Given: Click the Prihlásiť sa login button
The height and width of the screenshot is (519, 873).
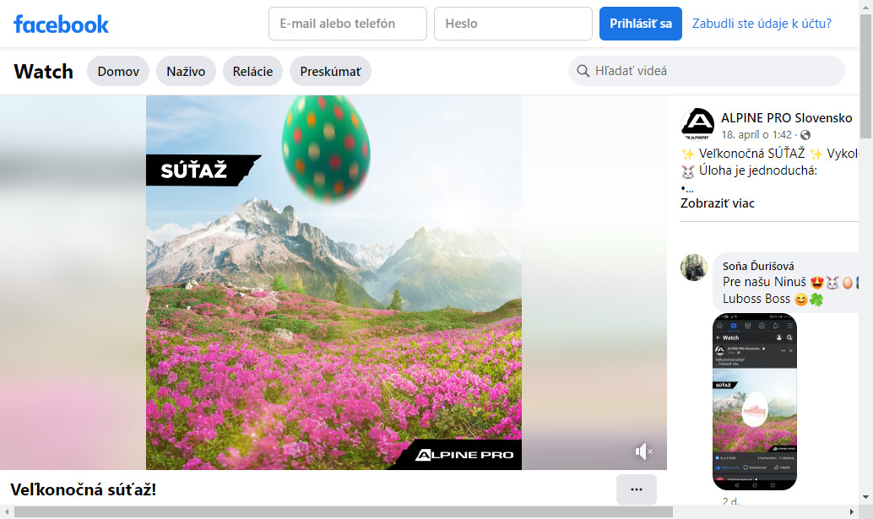Looking at the screenshot, I should pos(641,24).
